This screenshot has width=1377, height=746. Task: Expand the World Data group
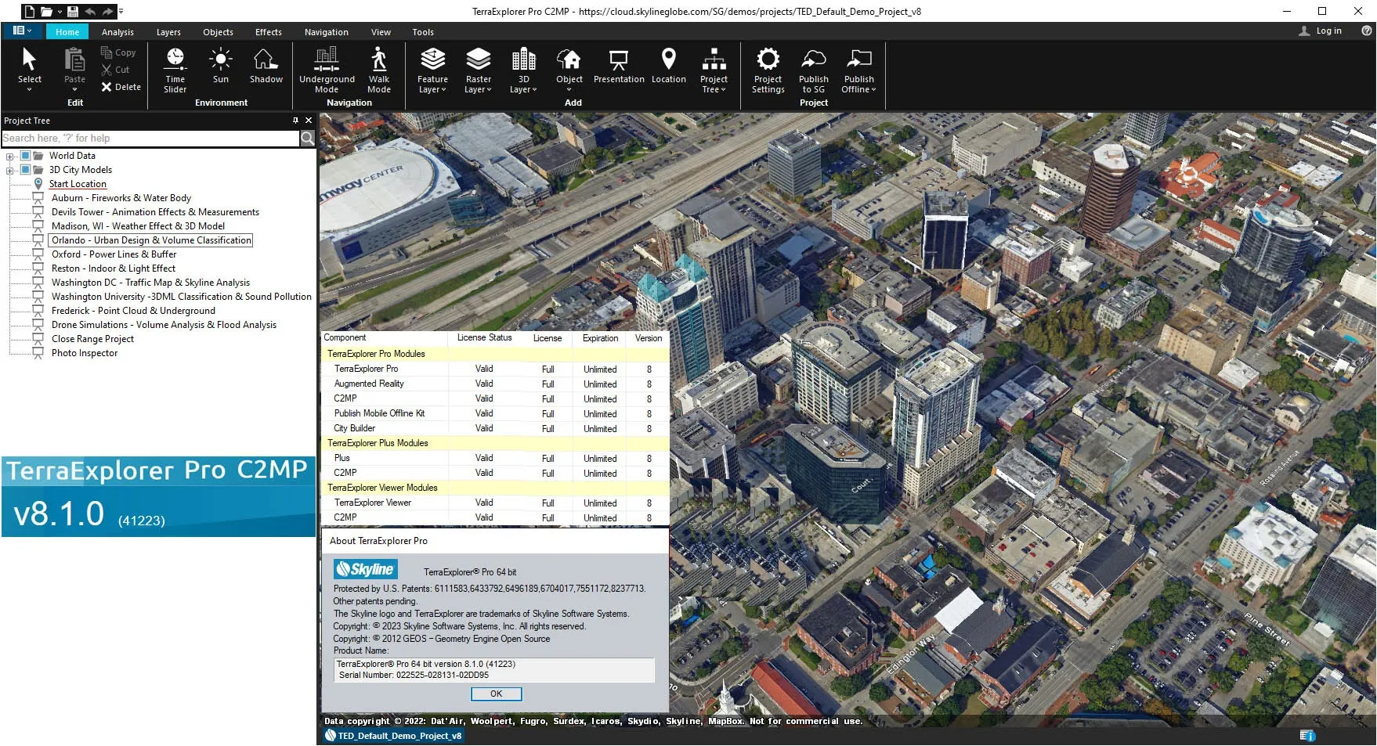(10, 156)
